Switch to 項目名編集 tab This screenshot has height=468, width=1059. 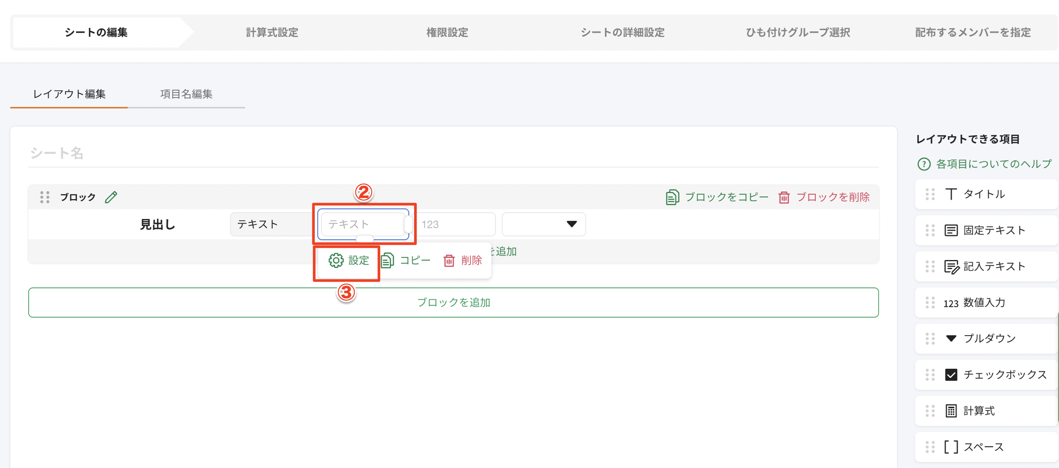186,94
